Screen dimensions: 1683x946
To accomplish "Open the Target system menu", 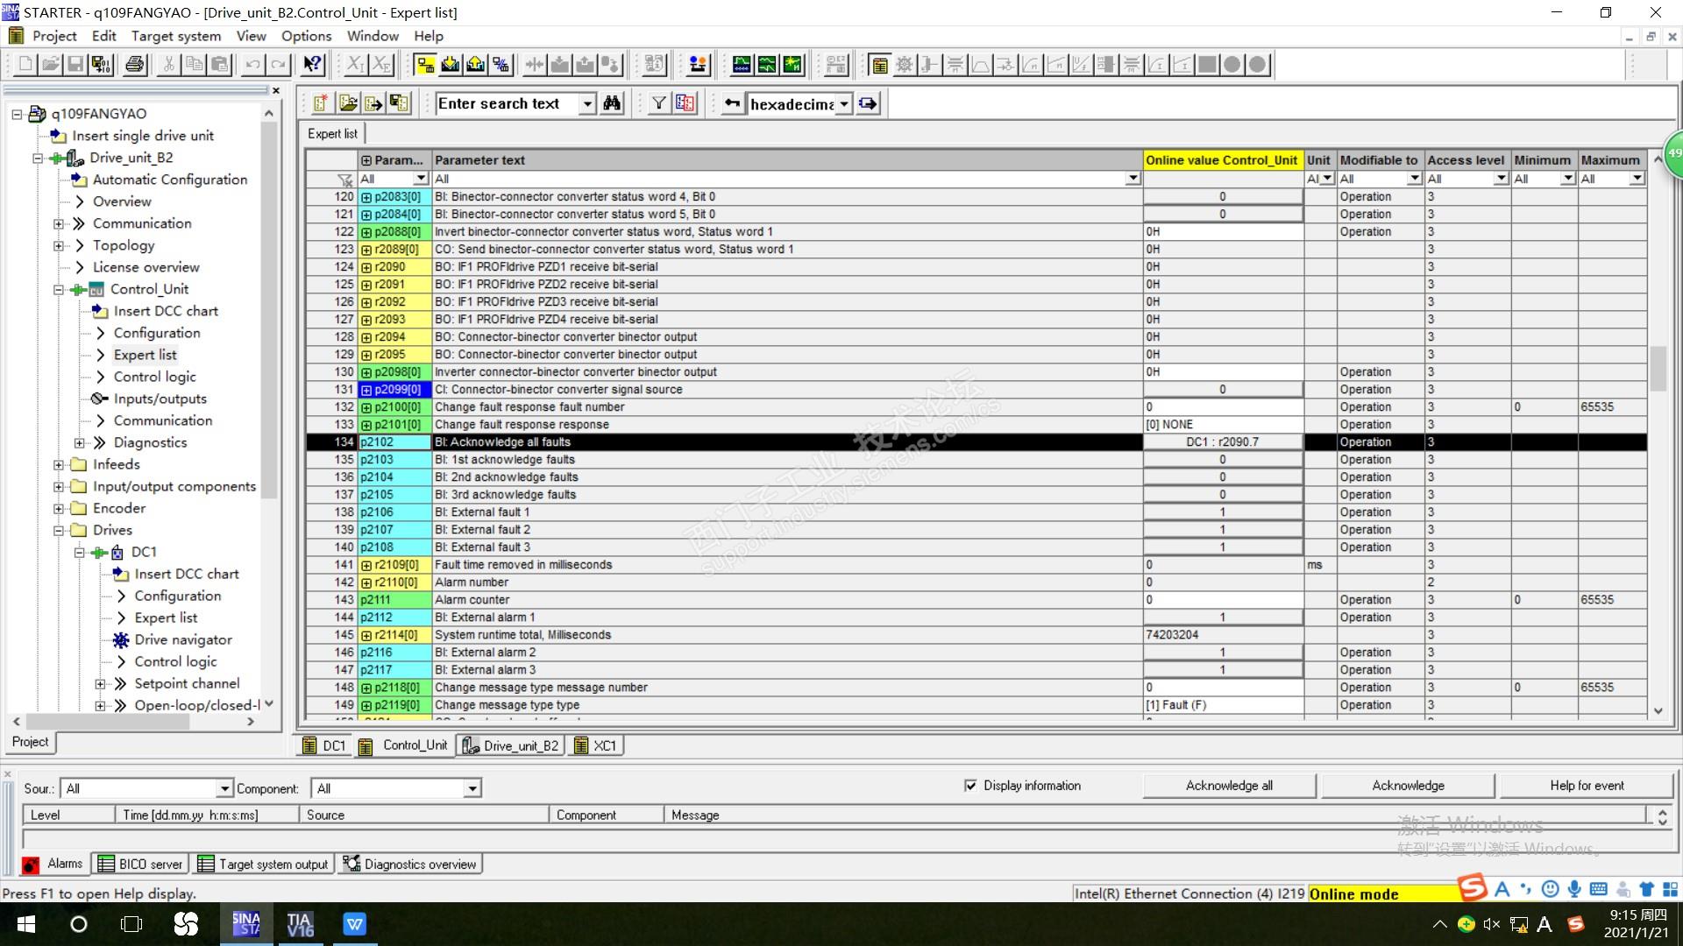I will click(175, 36).
